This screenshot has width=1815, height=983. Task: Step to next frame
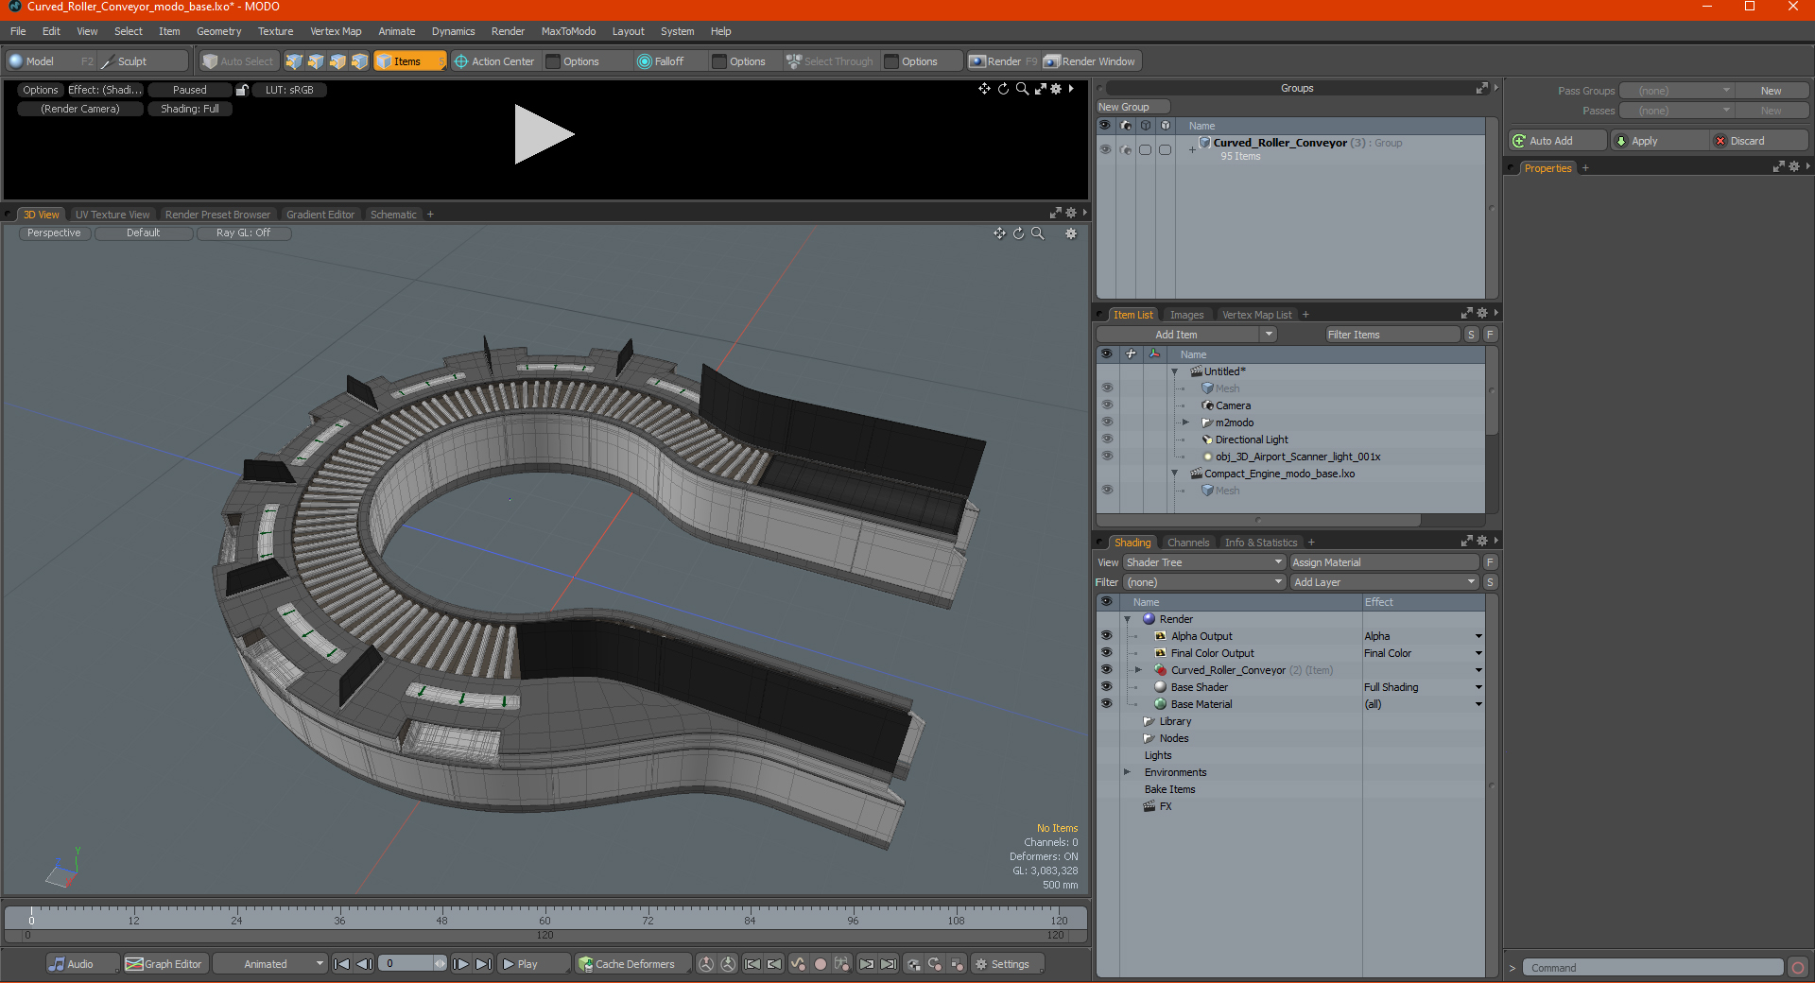tap(460, 964)
